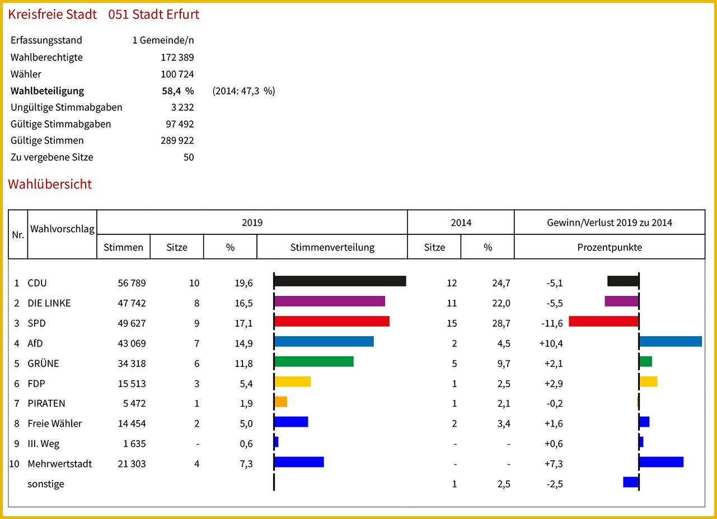Click FDP's vote count 15 513
The width and height of the screenshot is (717, 519).
coord(132,384)
